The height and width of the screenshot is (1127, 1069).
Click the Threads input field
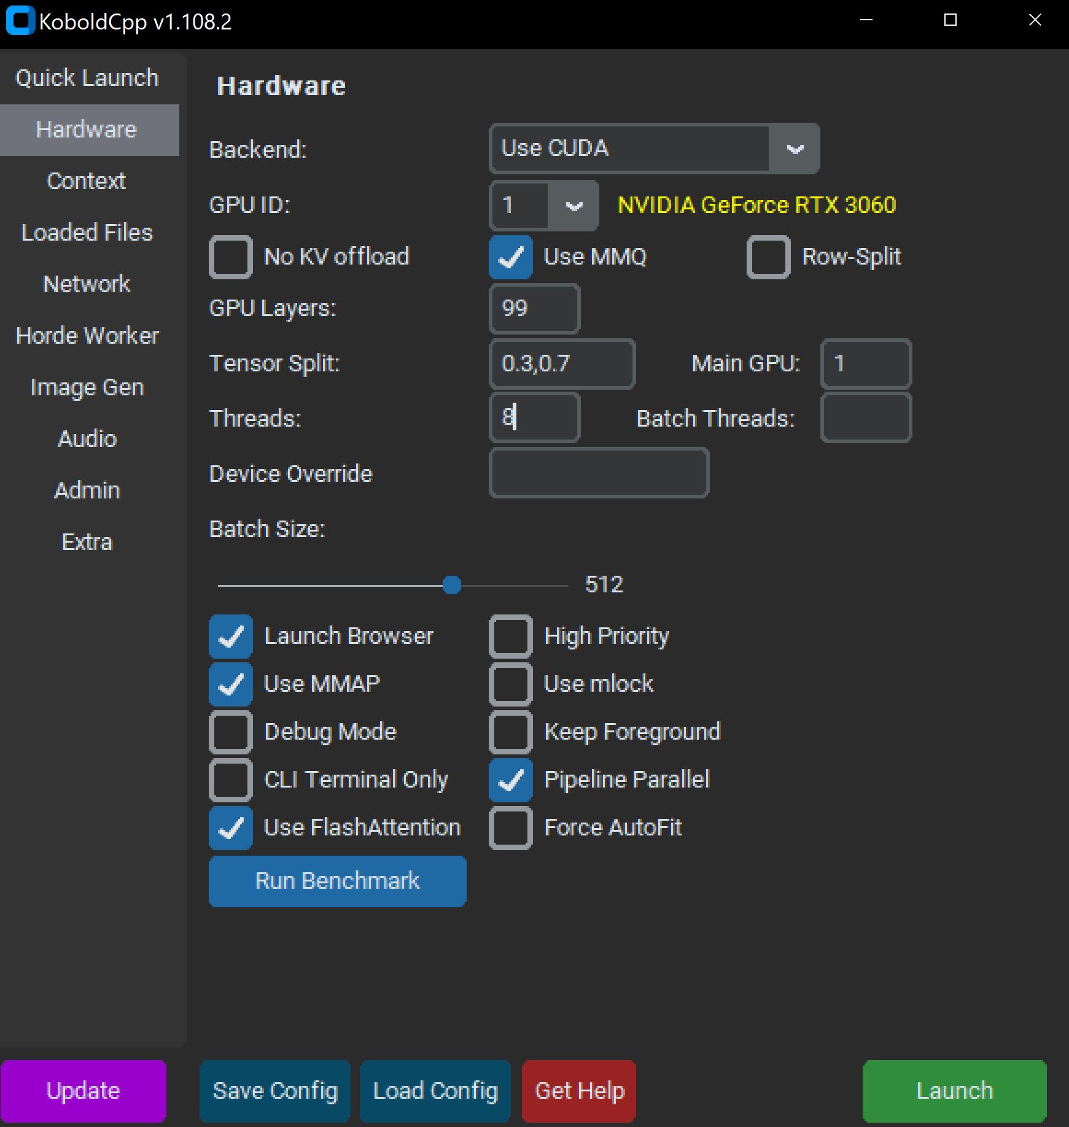pyautogui.click(x=535, y=418)
